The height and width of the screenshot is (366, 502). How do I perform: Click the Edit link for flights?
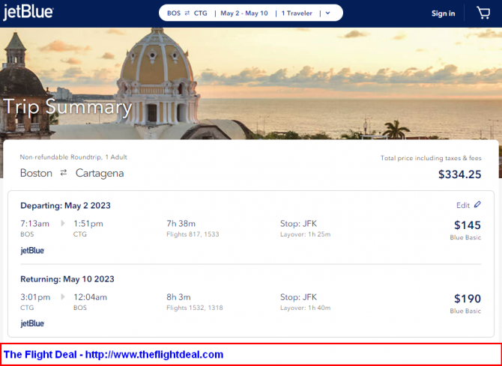463,205
